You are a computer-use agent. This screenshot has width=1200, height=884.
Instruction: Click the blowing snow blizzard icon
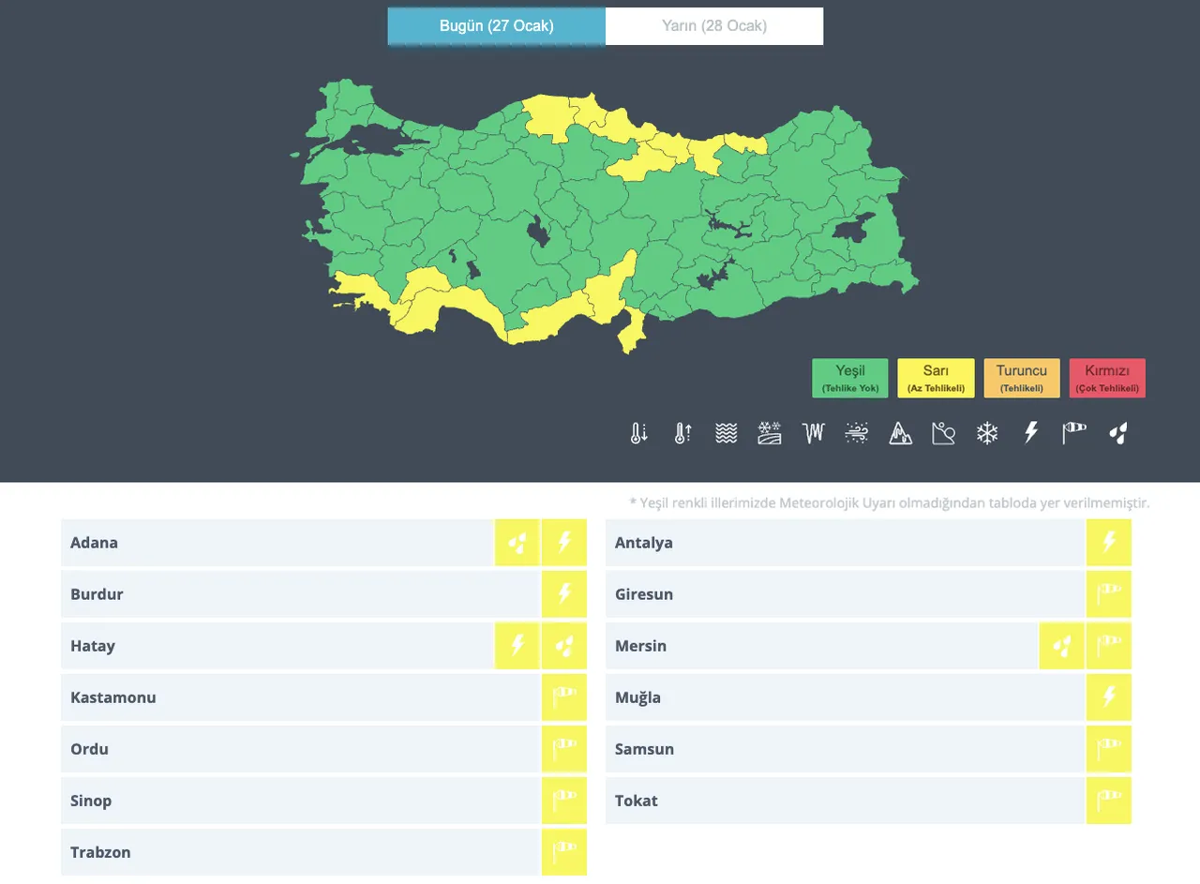[x=855, y=433]
